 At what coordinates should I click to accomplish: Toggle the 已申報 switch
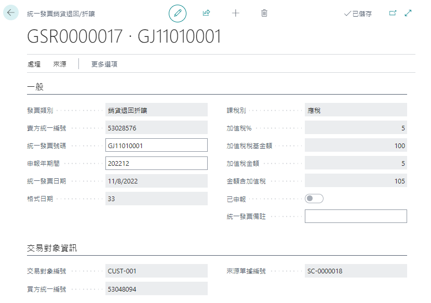314,199
